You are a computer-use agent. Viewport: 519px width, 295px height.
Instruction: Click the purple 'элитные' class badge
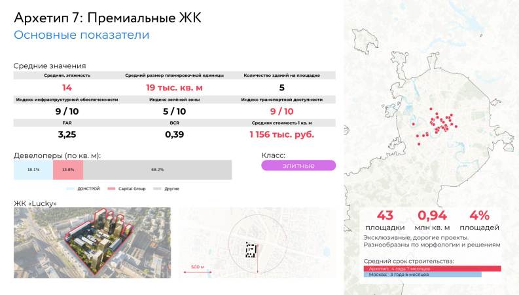click(298, 166)
